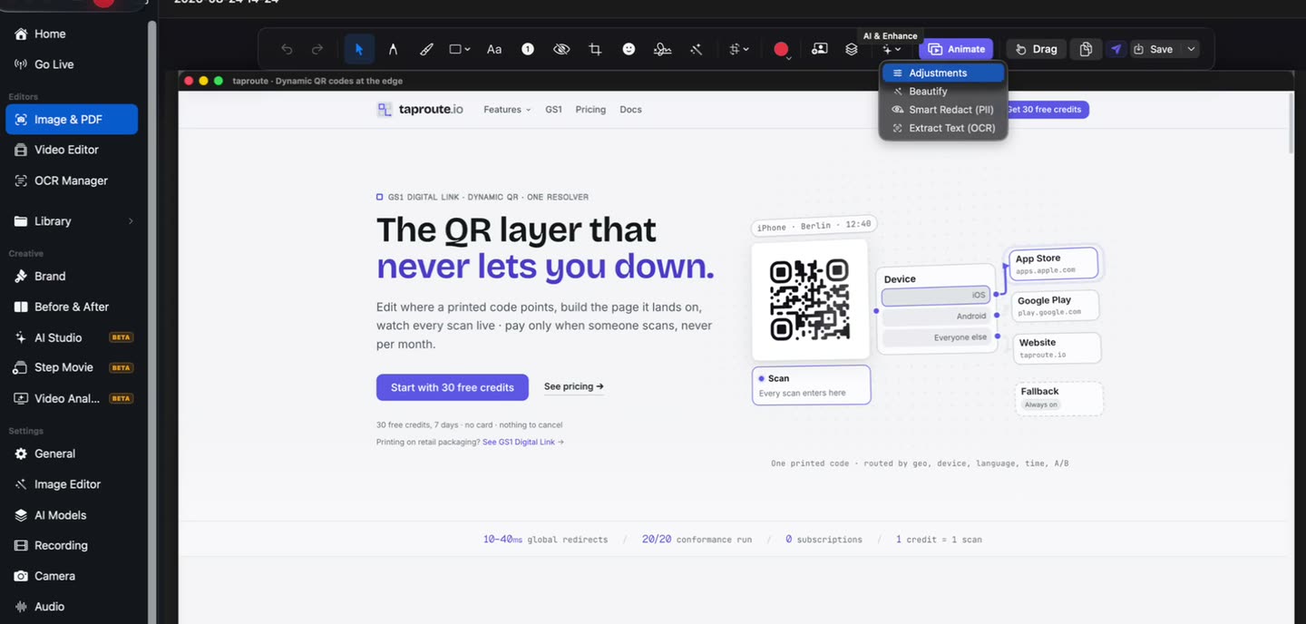Click Get 30 free credits button
Image resolution: width=1306 pixels, height=624 pixels.
[x=1048, y=110]
